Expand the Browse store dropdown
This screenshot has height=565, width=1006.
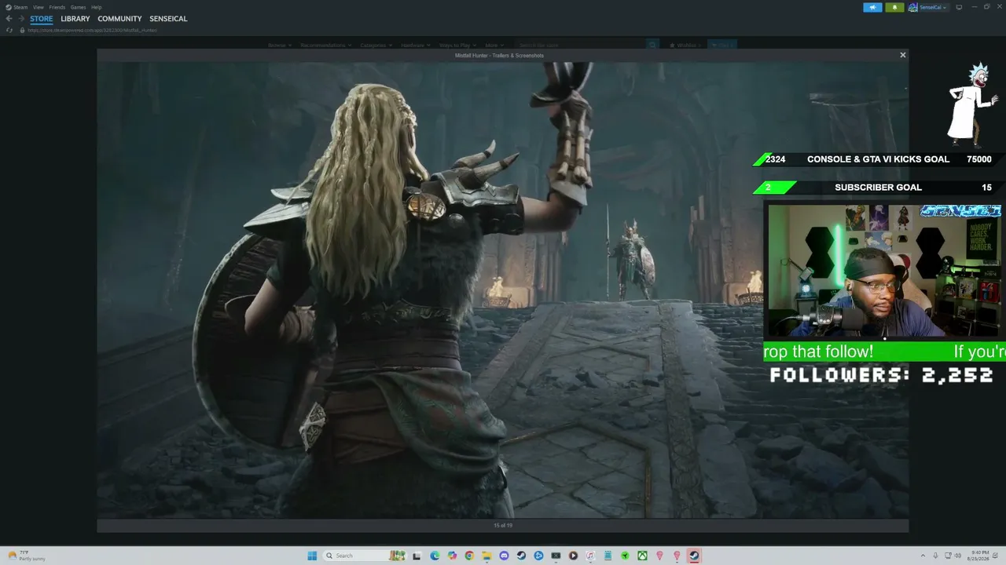pos(280,46)
